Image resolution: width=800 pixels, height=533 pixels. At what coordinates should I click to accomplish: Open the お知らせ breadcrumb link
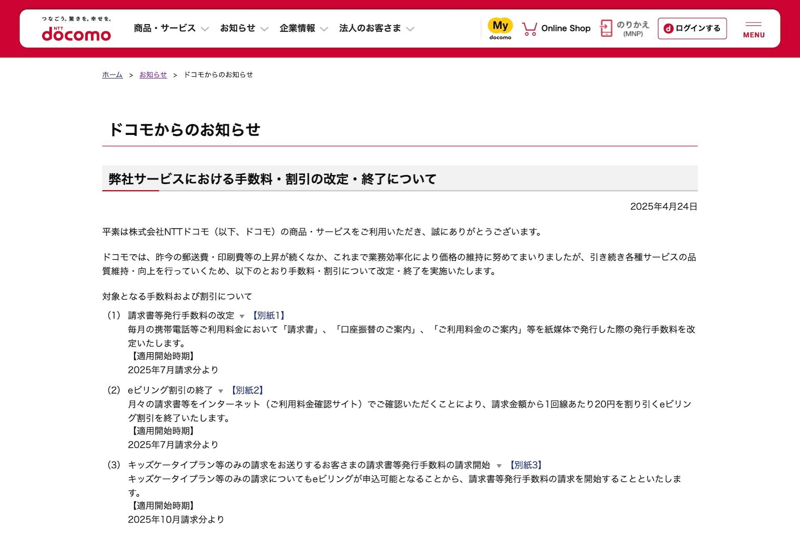pos(153,75)
